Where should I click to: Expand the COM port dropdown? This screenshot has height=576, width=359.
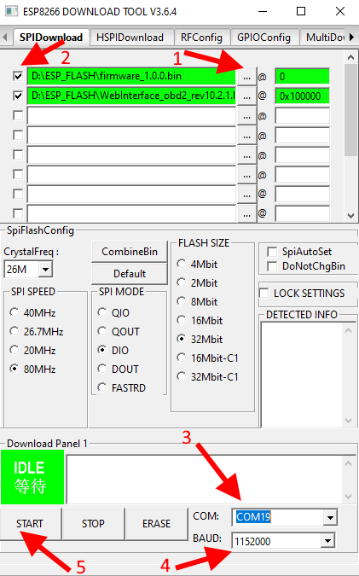(330, 518)
